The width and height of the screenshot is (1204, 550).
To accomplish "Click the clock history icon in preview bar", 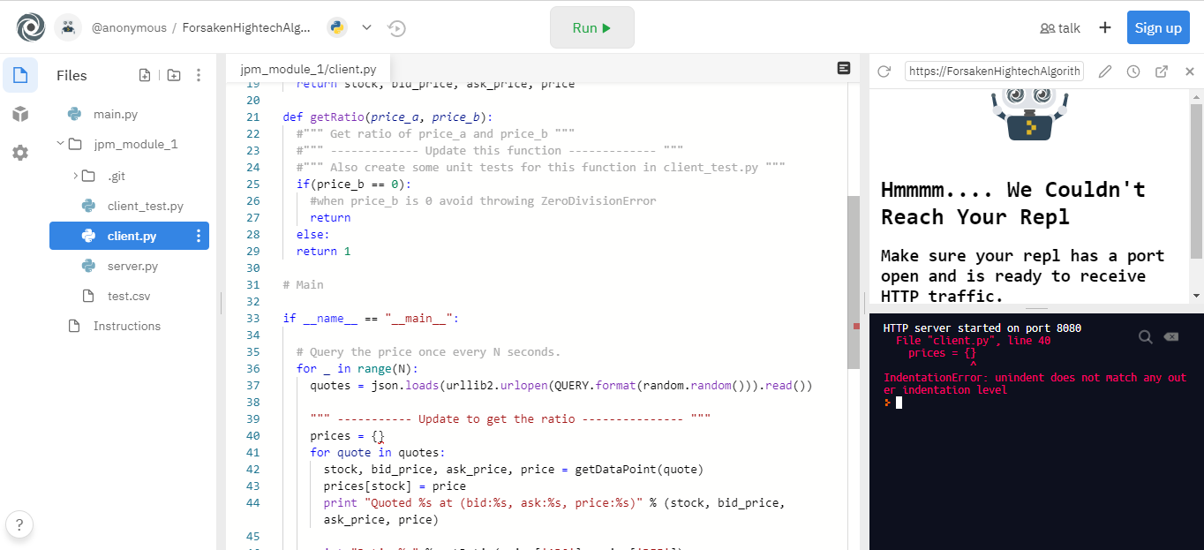I will tap(1133, 72).
